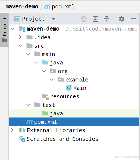140x160 pixels.
Task: Collapse the test folder
Action: coord(28,105)
